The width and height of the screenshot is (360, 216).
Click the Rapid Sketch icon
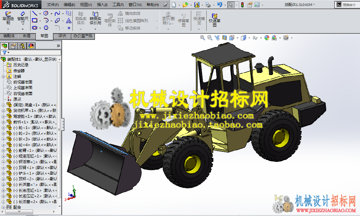(x=214, y=20)
